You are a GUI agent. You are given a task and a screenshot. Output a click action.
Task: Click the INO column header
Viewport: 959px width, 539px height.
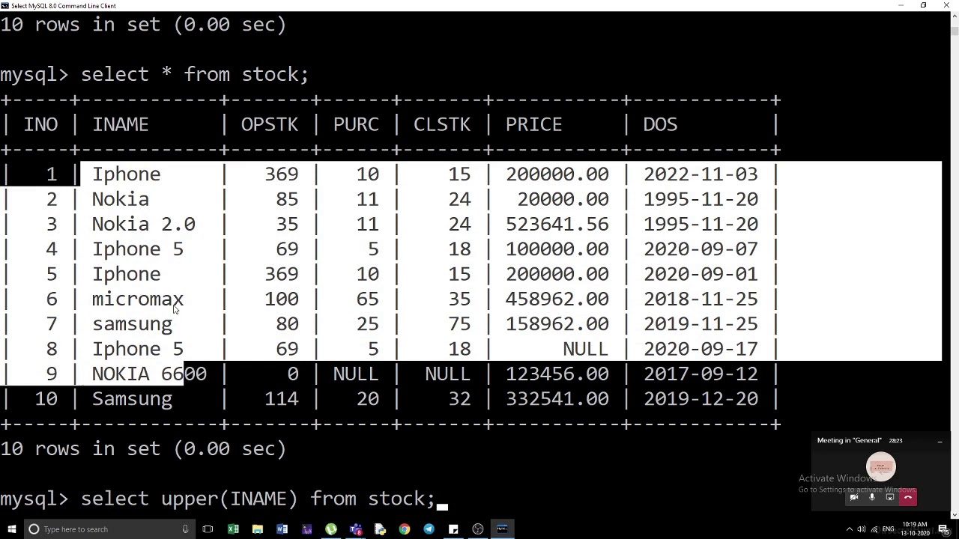(x=40, y=124)
